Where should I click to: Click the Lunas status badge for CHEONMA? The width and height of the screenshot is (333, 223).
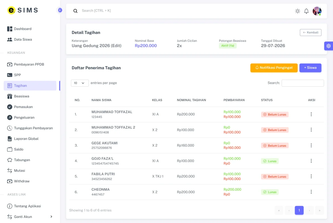click(270, 192)
